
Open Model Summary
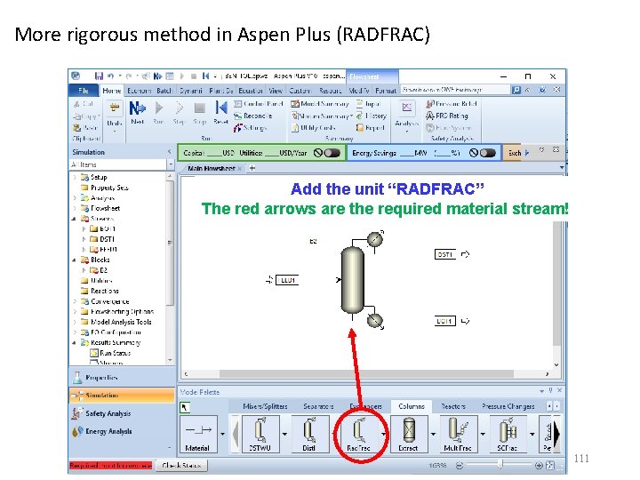(320, 104)
